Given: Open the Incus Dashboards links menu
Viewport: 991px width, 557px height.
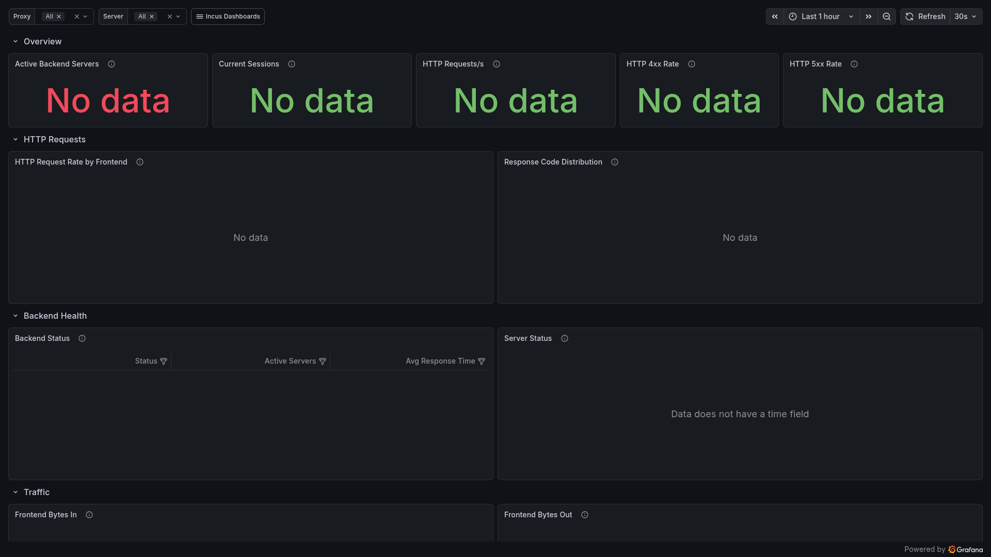Looking at the screenshot, I should pyautogui.click(x=228, y=17).
